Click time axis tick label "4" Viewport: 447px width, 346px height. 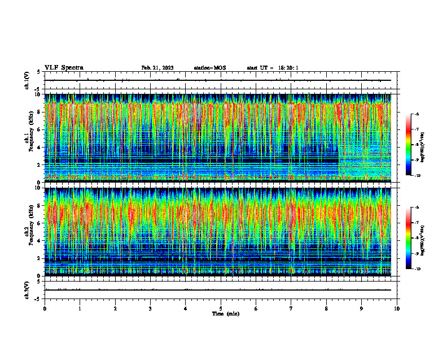tap(186, 309)
